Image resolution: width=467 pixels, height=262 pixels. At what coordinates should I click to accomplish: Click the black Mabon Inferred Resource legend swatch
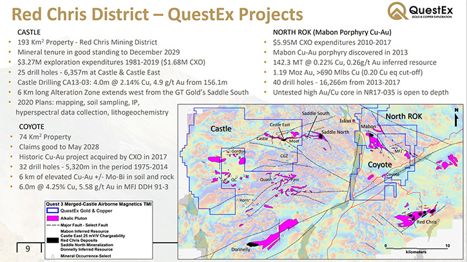tap(52, 240)
